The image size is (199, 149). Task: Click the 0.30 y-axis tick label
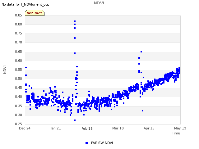[18, 115]
